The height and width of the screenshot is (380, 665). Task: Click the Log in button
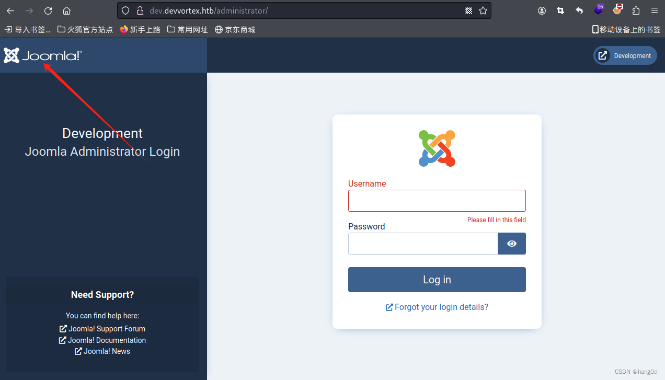[437, 280]
